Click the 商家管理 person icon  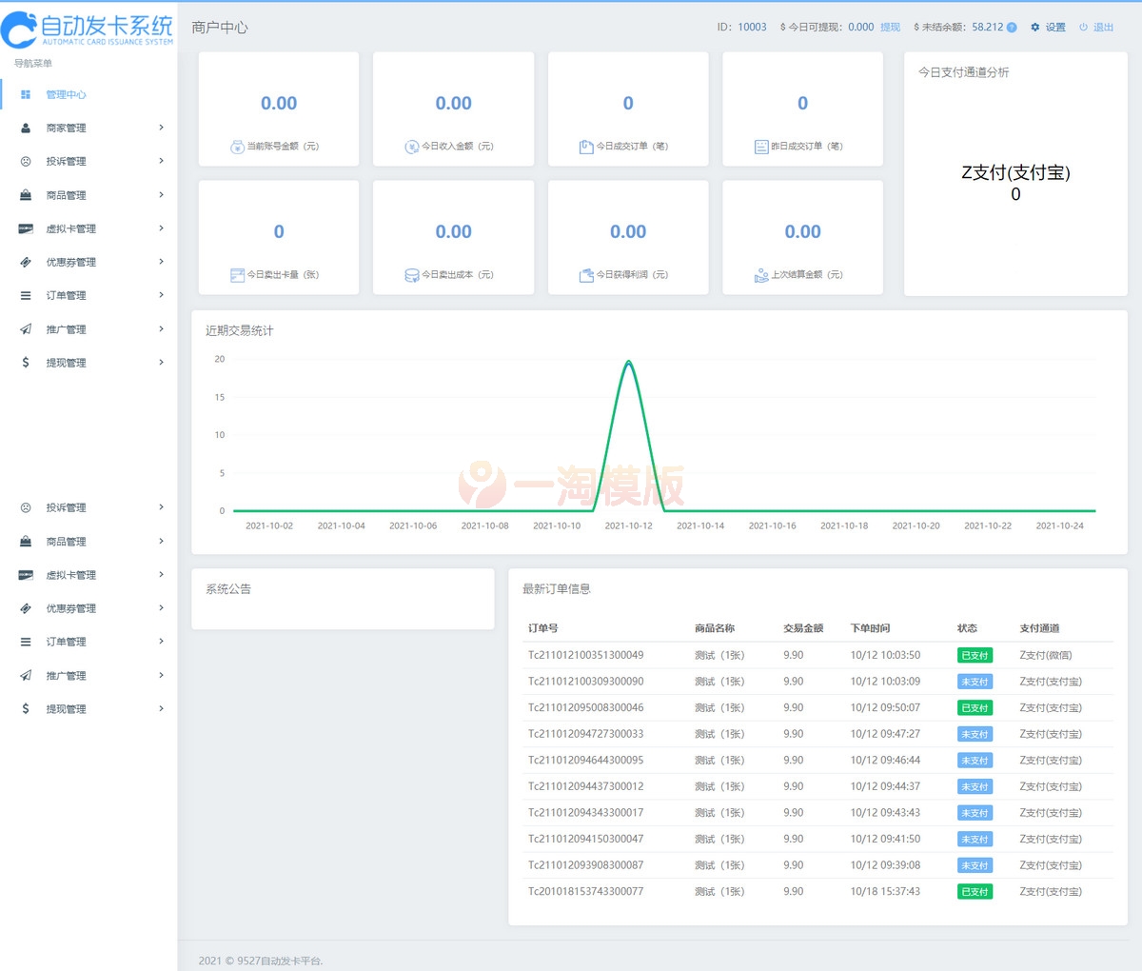point(26,128)
